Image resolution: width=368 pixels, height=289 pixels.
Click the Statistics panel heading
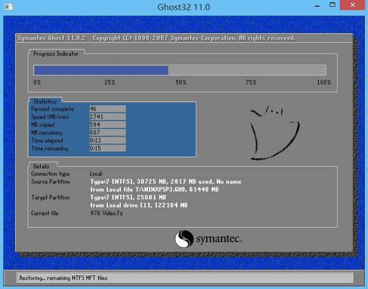pos(45,101)
